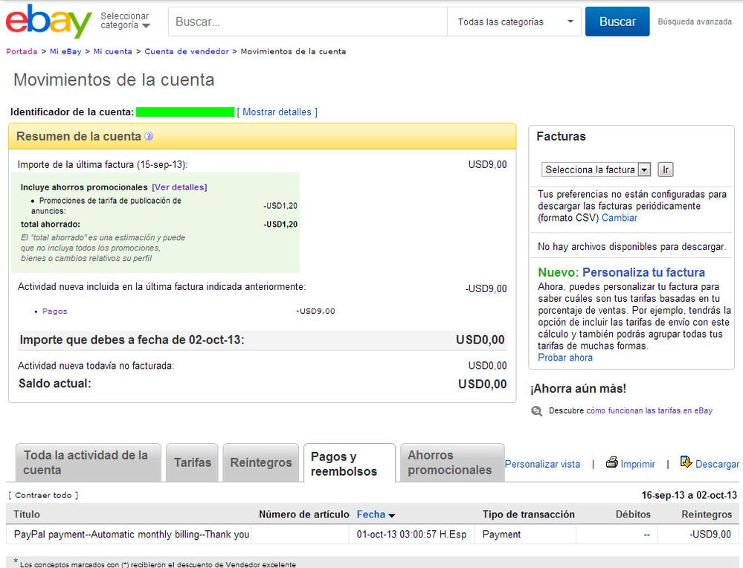
Task: Click the Número de artículo column header
Action: (303, 514)
